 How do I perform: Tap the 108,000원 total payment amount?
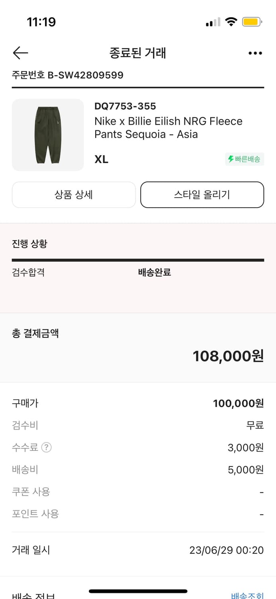coord(228,356)
